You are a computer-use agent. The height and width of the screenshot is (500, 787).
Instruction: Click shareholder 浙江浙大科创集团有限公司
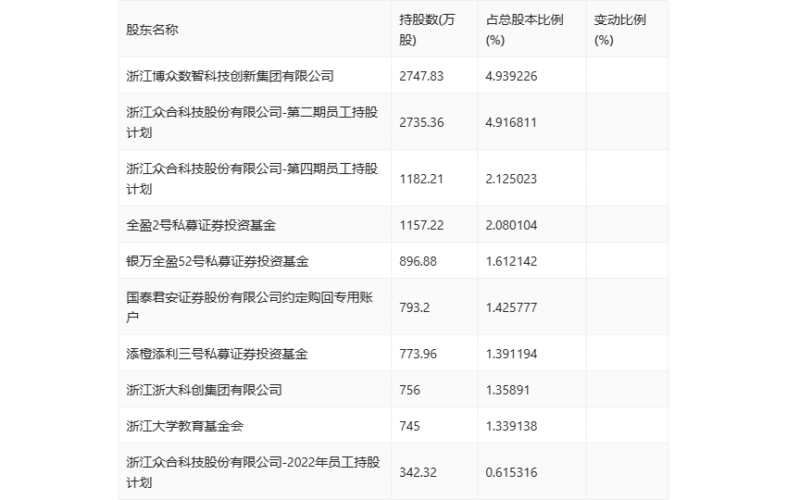pos(204,390)
